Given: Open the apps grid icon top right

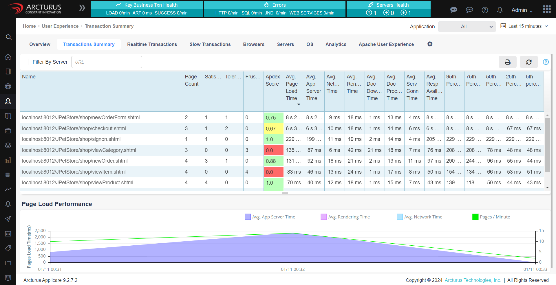Looking at the screenshot, I should [x=547, y=9].
